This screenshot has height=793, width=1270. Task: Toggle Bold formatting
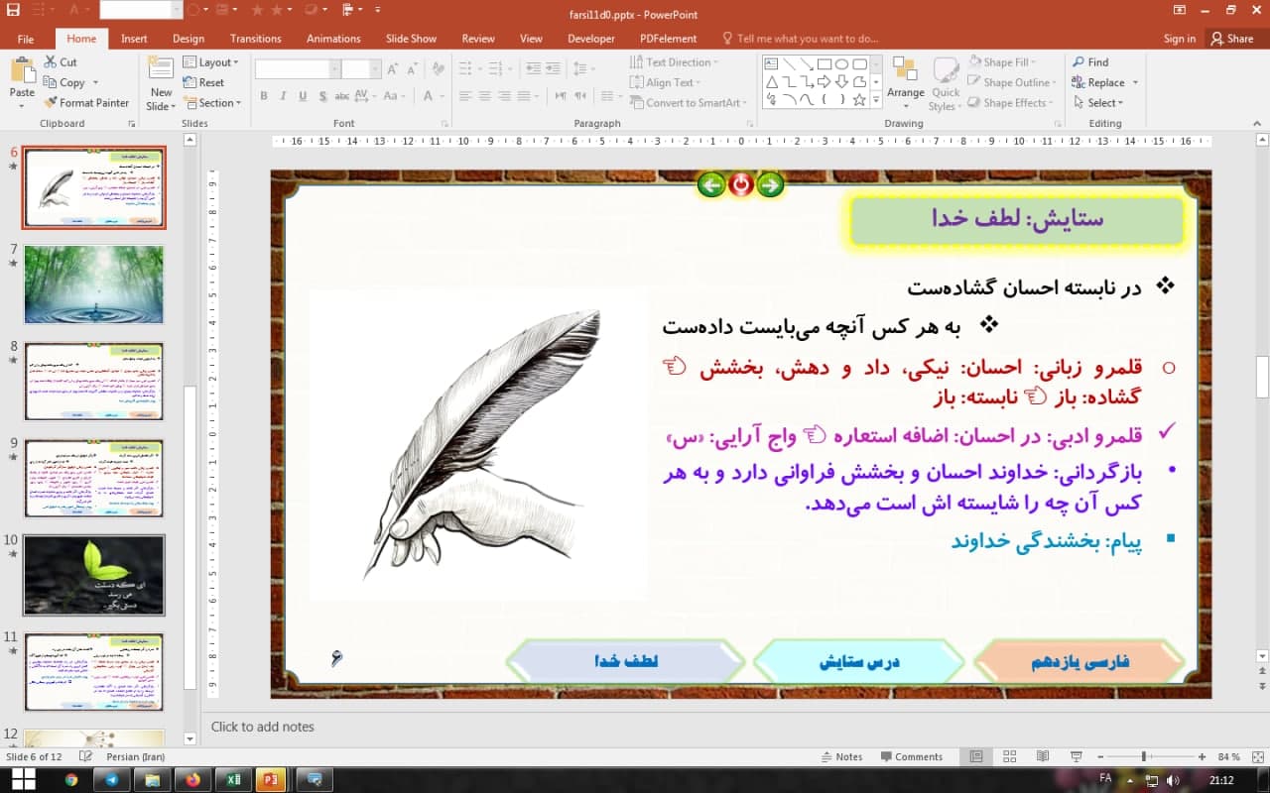pos(264,96)
